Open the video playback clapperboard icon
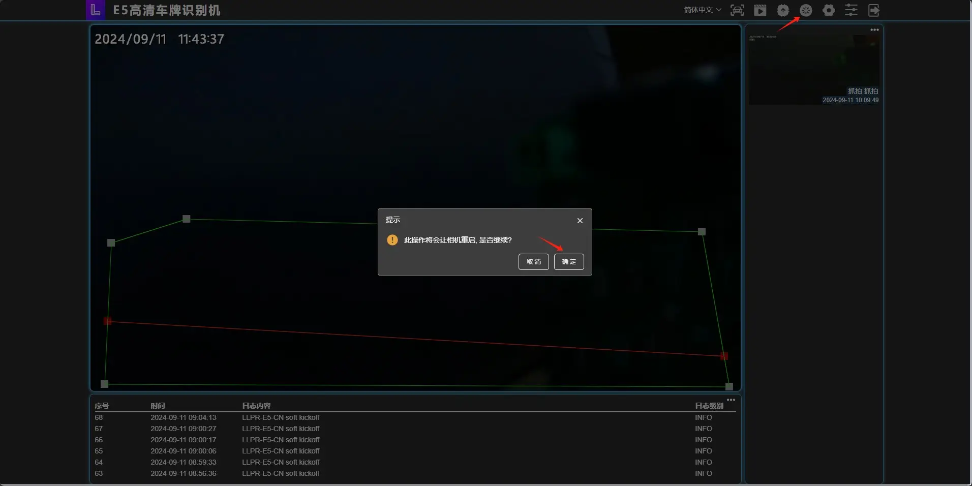Viewport: 972px width, 486px height. 760,10
